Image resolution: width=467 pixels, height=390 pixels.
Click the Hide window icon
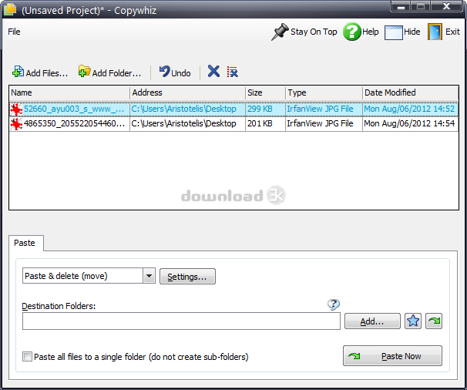(394, 32)
